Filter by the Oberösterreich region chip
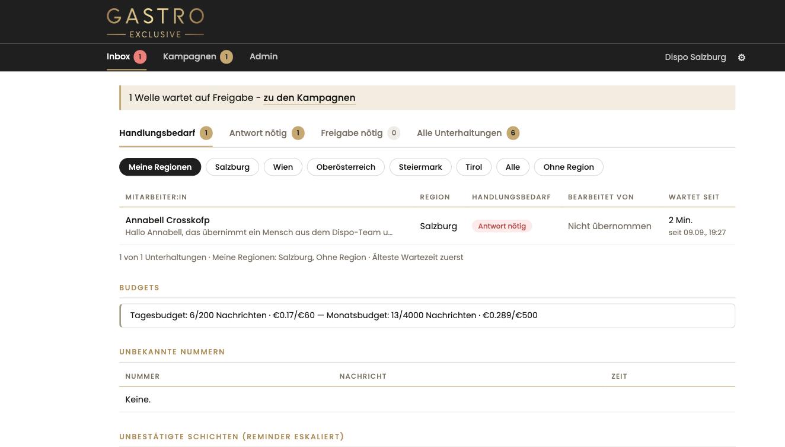Viewport: 785px width, 447px height. 346,167
